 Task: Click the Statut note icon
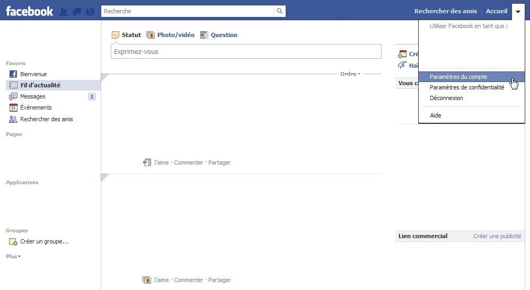click(116, 35)
